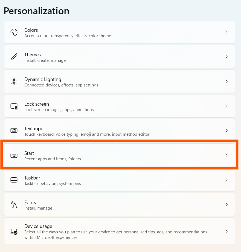The width and height of the screenshot is (241, 252).
Task: Click the Colors palette icon
Action: point(14,32)
